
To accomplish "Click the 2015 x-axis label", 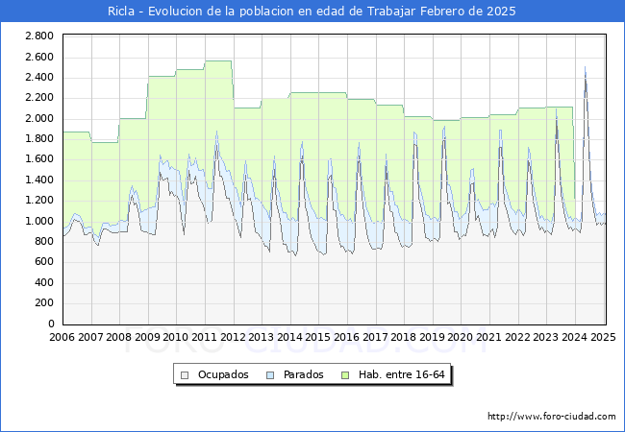I will coord(318,337).
